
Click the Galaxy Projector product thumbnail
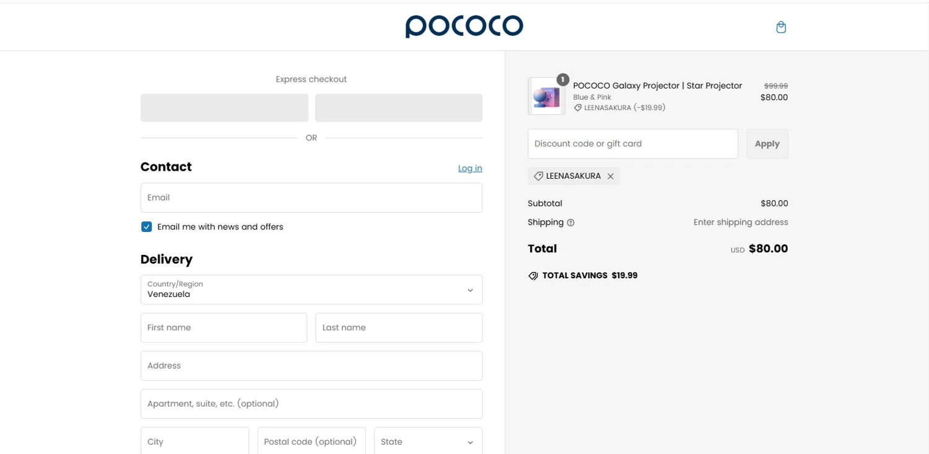[x=546, y=96]
